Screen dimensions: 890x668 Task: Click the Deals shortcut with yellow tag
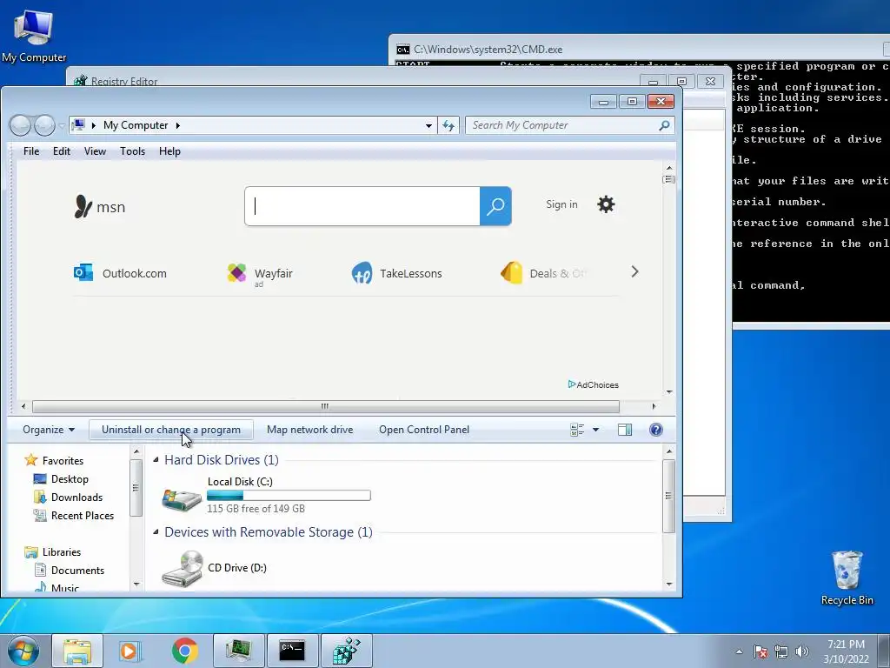[542, 273]
